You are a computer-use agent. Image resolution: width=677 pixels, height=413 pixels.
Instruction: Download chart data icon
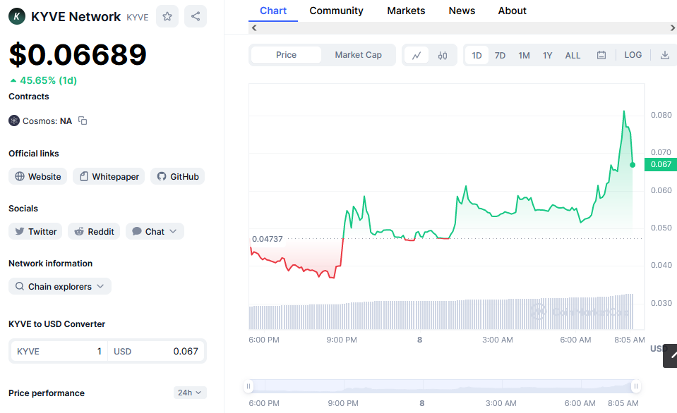(665, 55)
